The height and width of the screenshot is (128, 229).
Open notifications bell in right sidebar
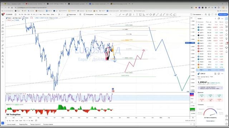pos(226,52)
